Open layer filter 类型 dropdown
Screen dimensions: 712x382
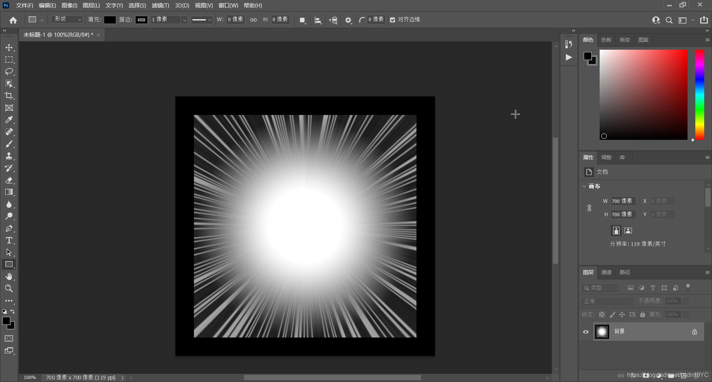click(x=600, y=288)
